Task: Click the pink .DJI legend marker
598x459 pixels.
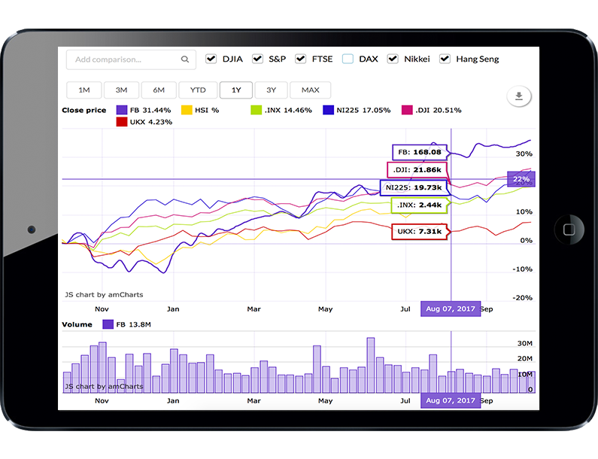Action: click(409, 110)
